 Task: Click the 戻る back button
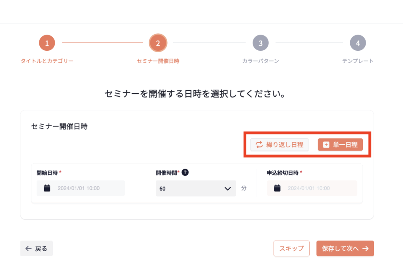[36, 248]
